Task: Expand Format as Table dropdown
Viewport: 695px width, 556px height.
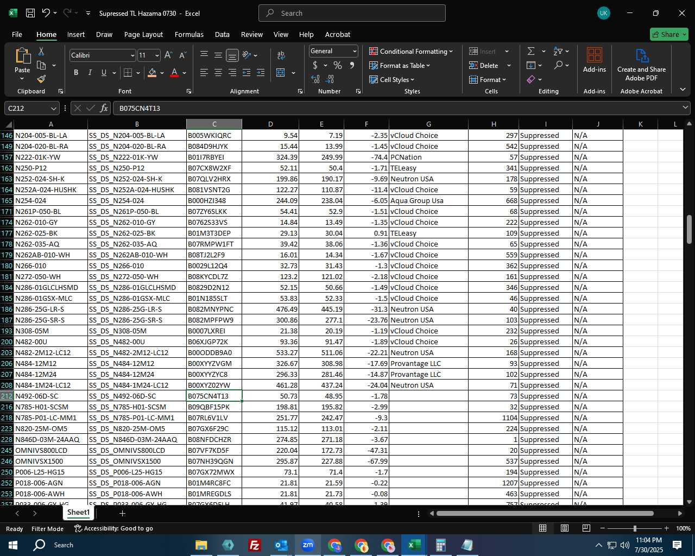Action: [x=428, y=66]
